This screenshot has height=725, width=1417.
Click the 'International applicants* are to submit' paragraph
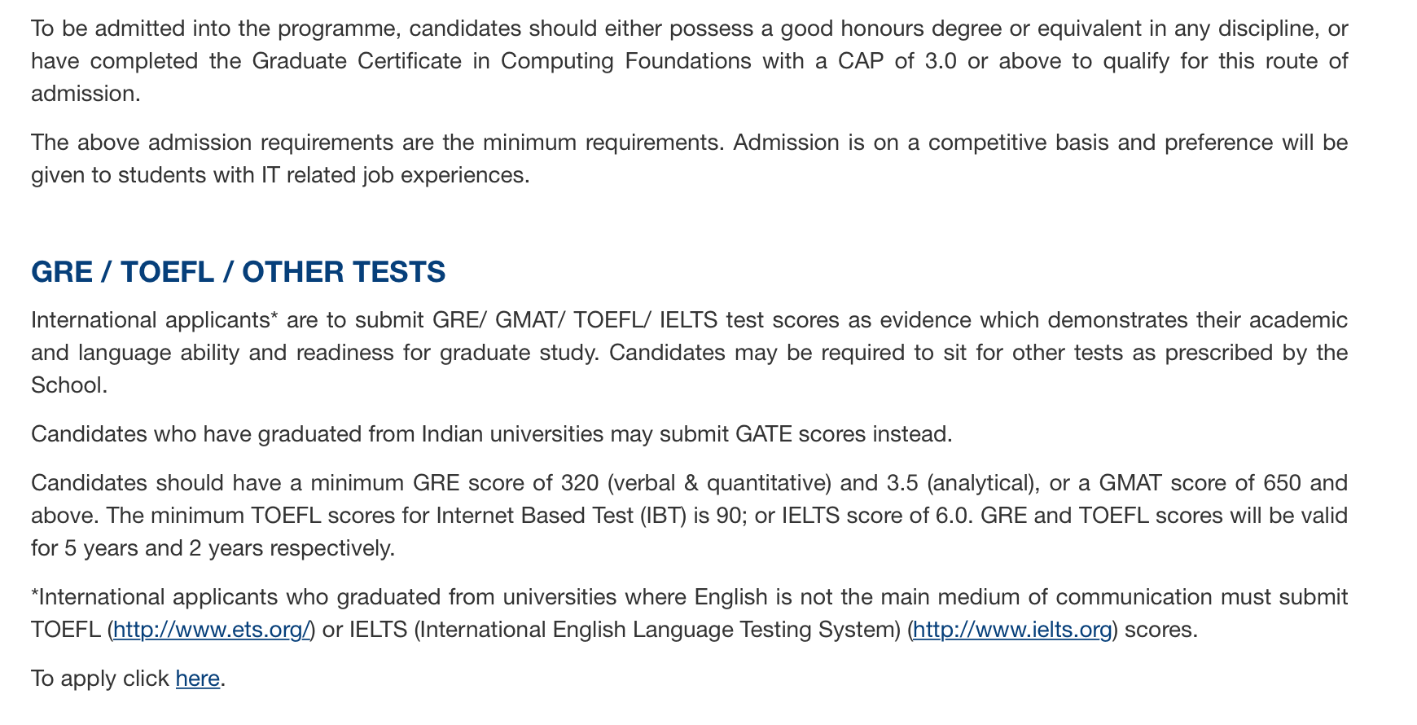(x=689, y=353)
